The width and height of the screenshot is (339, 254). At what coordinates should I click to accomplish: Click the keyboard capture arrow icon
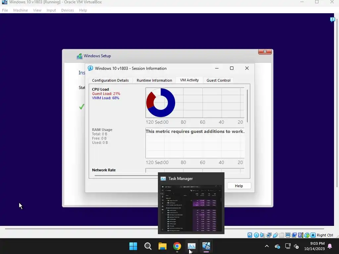(x=313, y=235)
